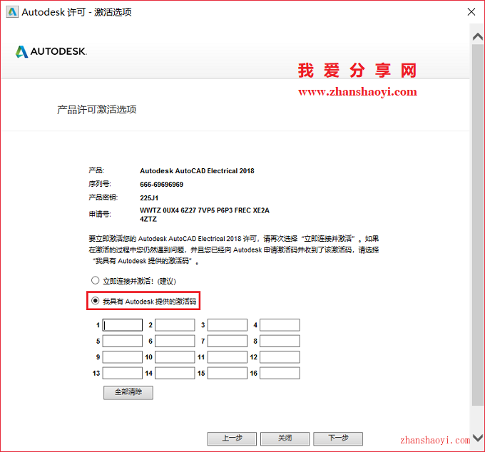Click activation code field 14

click(x=175, y=373)
